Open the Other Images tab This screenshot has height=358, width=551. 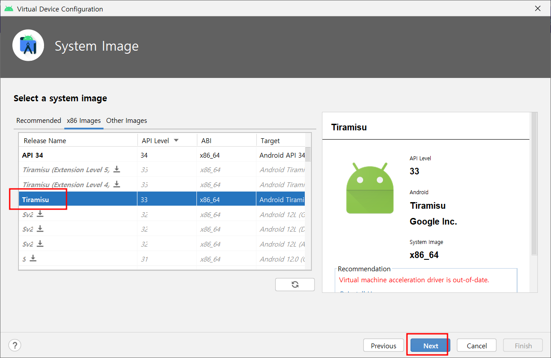[126, 120]
